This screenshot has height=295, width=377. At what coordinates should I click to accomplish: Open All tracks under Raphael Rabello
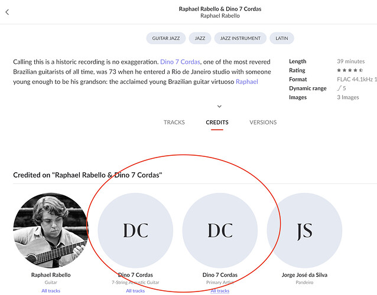pos(51,291)
